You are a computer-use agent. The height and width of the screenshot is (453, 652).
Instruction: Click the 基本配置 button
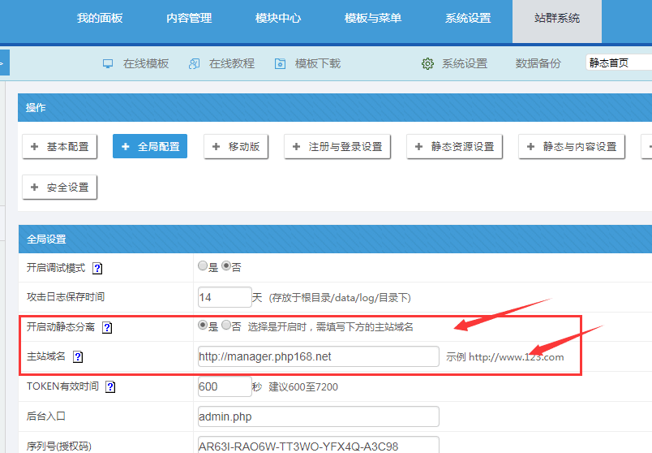60,147
